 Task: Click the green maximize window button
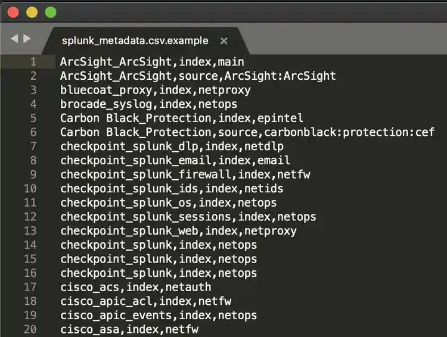pyautogui.click(x=51, y=12)
